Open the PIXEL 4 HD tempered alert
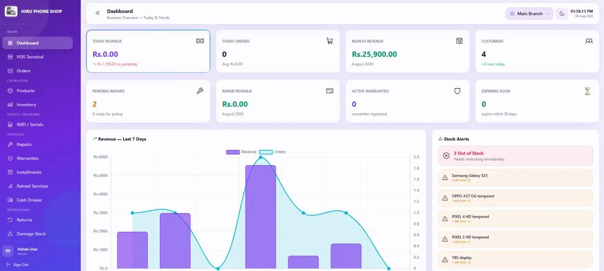The image size is (604, 271). click(515, 219)
